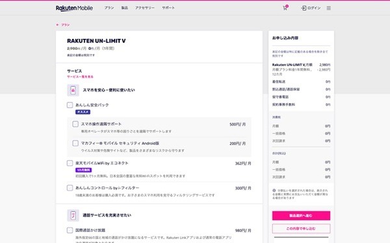Enable あんしんコントロール by i-フィルター checkbox
Viewport: 390px width, 243px height.
click(70, 188)
